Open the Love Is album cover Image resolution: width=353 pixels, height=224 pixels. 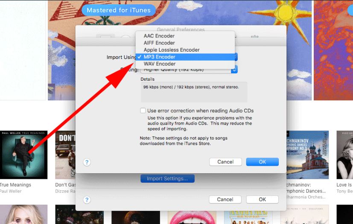point(344,155)
